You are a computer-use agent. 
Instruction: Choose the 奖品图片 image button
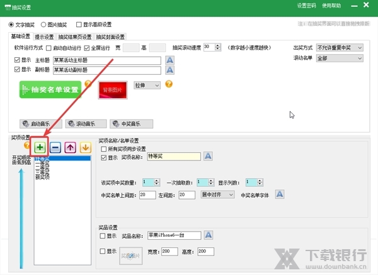[x=130, y=255]
